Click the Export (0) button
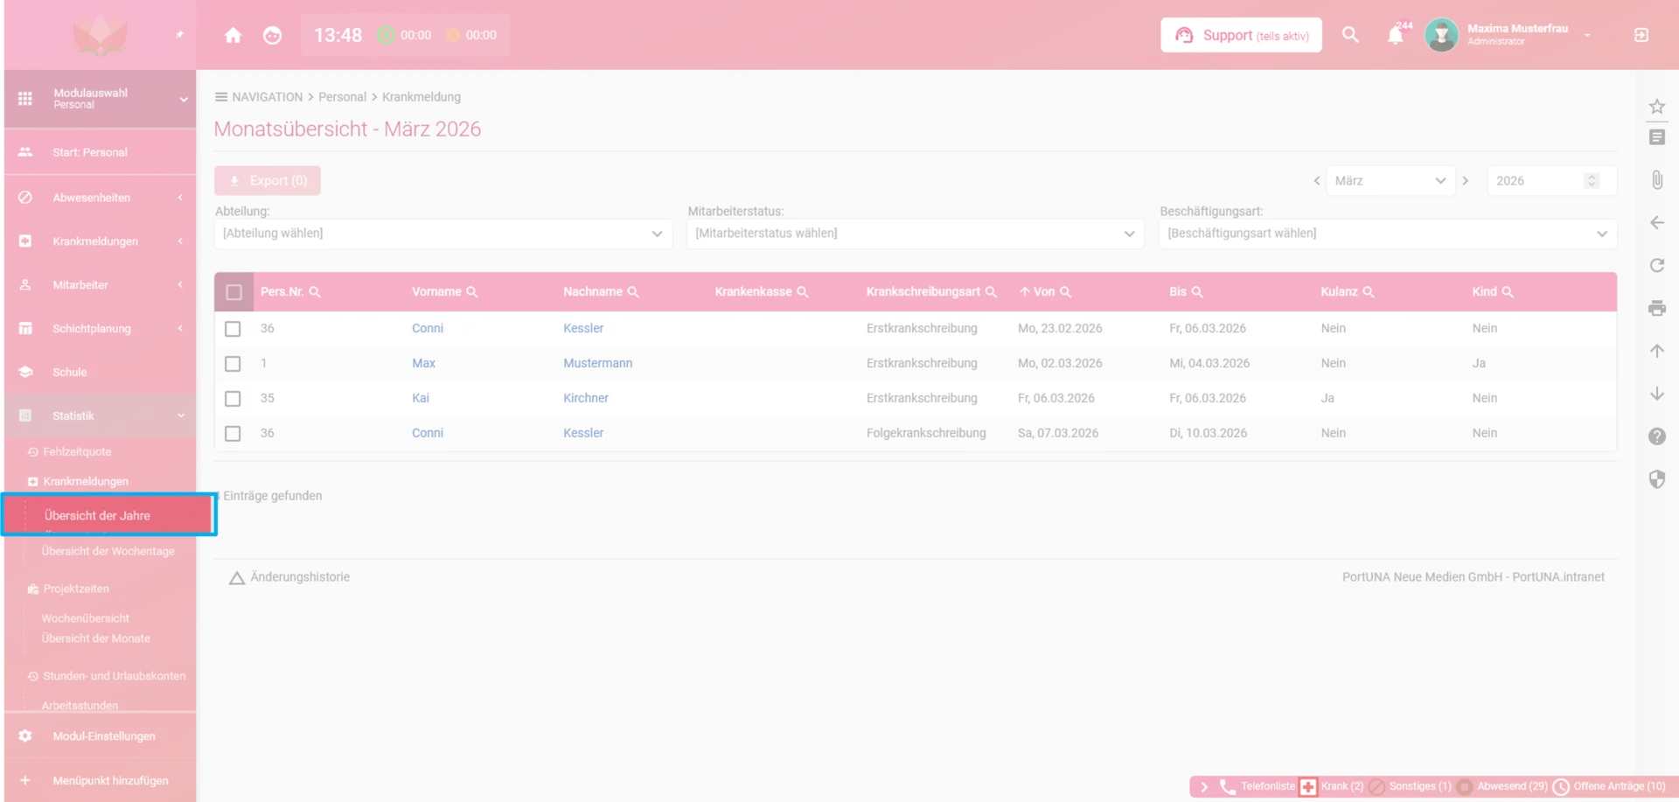This screenshot has height=802, width=1679. coord(268,181)
